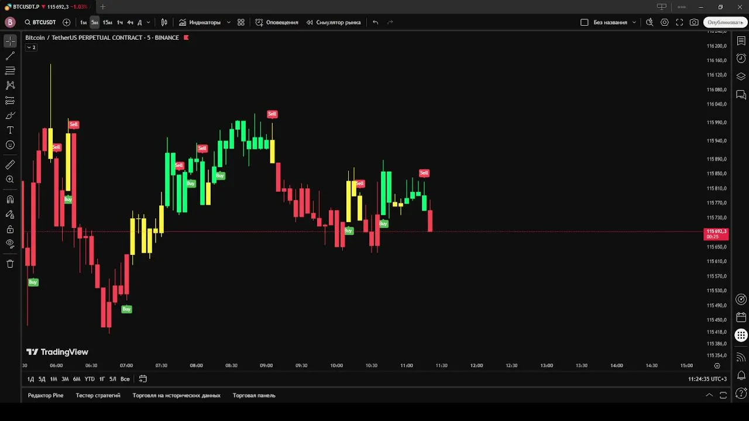
Task: Toggle stay in drawing mode
Action: point(10,215)
